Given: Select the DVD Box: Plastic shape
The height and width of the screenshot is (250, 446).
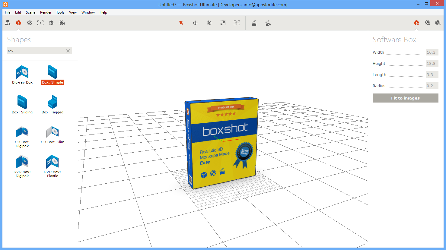Looking at the screenshot, I should point(53,166).
